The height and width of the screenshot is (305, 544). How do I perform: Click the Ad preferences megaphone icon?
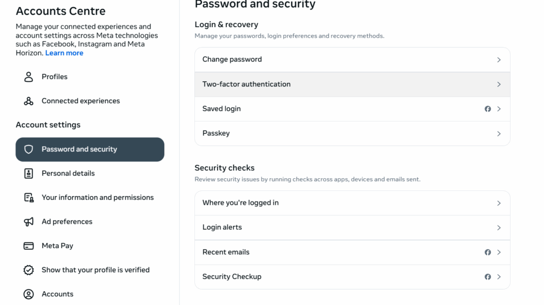29,222
